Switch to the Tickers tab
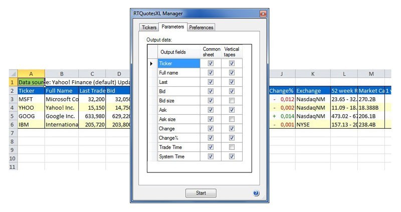This screenshot has height=212, width=401. (x=148, y=28)
